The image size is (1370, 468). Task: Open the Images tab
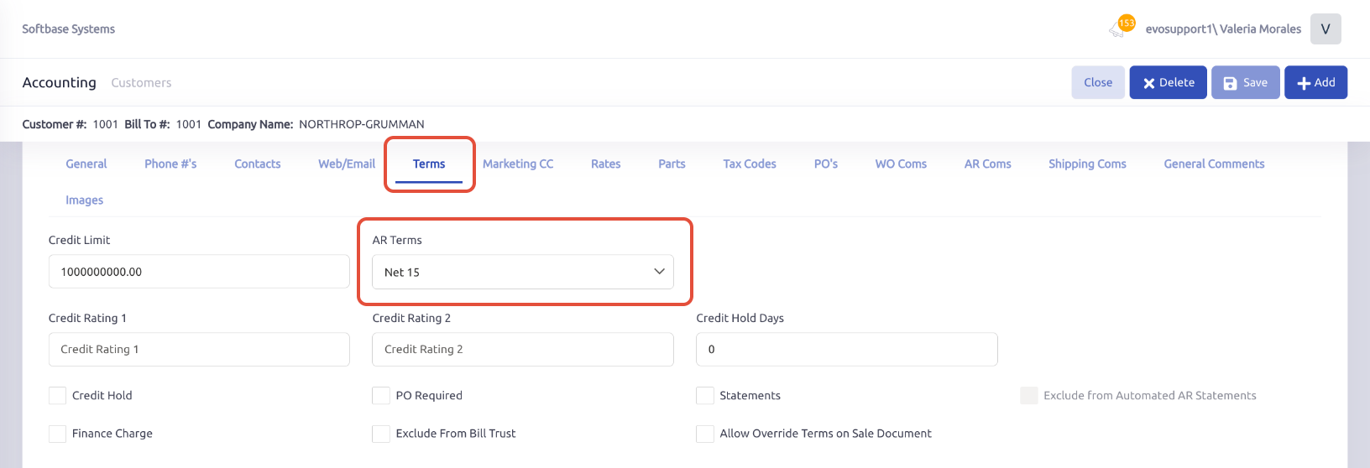coord(84,200)
